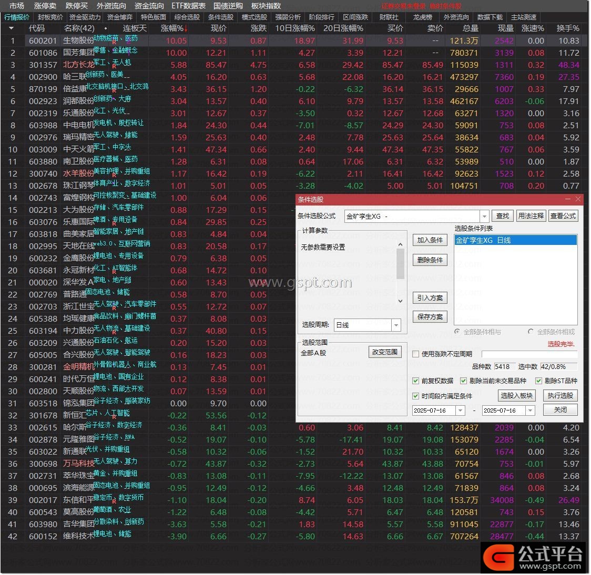Image resolution: width=591 pixels, height=575 pixels.
Task: Open 资金流向 in the top menu
Action: pyautogui.click(x=149, y=6)
